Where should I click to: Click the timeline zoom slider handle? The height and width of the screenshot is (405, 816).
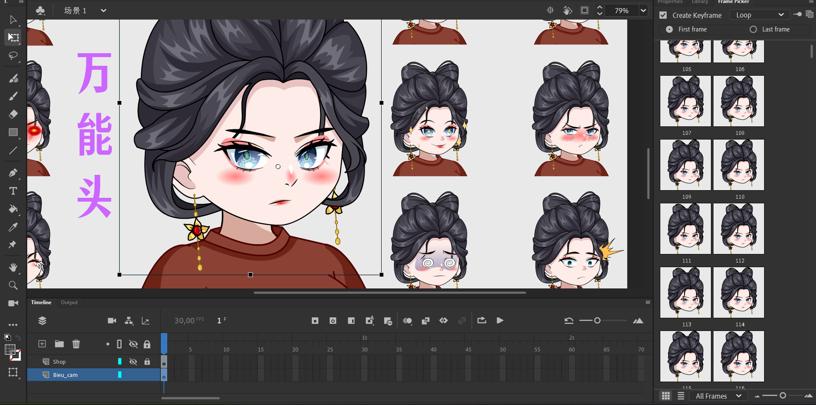(x=597, y=320)
